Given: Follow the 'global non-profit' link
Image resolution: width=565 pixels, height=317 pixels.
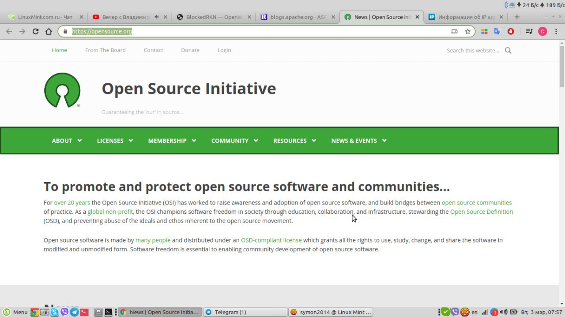Looking at the screenshot, I should coord(110,212).
